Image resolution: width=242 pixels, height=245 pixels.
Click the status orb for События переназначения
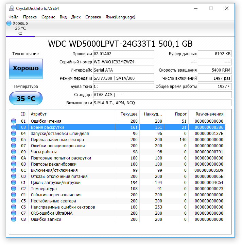tap(14, 195)
